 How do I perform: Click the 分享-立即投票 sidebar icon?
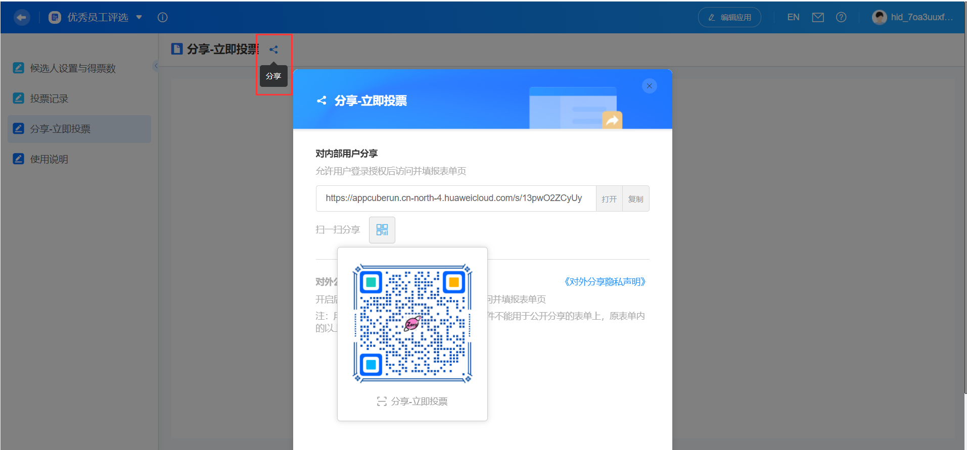(18, 128)
